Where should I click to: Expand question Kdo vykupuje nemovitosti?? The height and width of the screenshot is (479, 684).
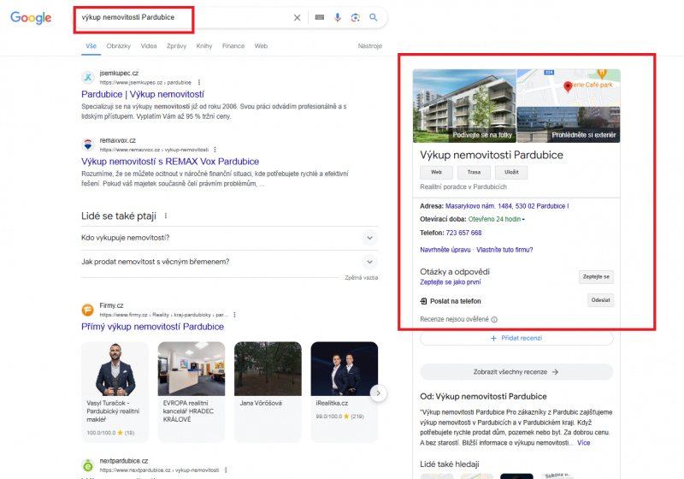(229, 238)
